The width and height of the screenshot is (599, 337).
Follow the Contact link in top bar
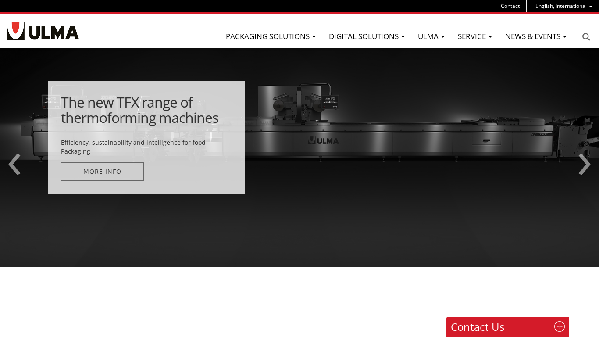[x=510, y=6]
